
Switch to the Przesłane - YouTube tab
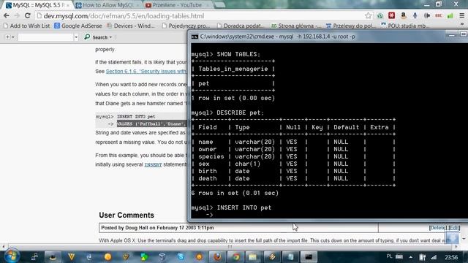(177, 5)
